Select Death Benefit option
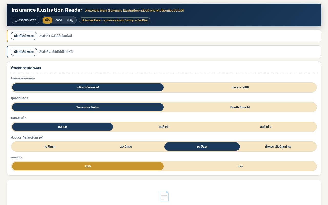This screenshot has width=328, height=205. [x=240, y=107]
